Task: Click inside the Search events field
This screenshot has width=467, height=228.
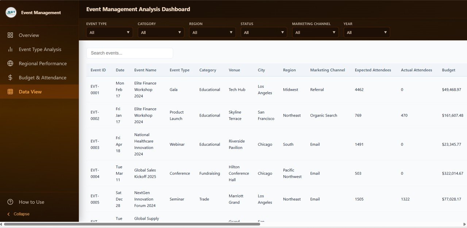Action: (x=130, y=53)
